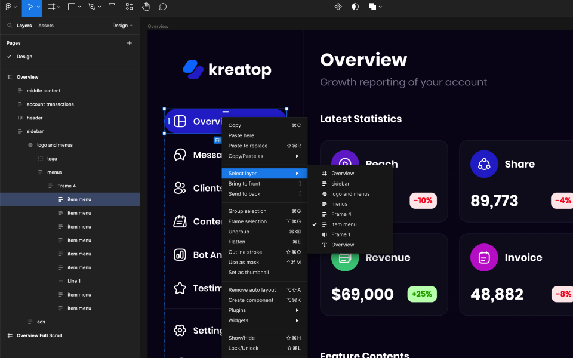Expand the Copy/Paste as submenu
The height and width of the screenshot is (358, 573).
pyautogui.click(x=251, y=156)
